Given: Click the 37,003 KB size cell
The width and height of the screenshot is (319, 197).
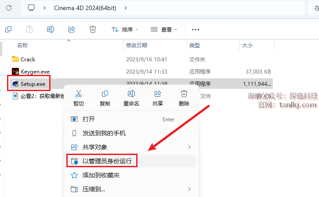Looking at the screenshot, I should (x=258, y=72).
